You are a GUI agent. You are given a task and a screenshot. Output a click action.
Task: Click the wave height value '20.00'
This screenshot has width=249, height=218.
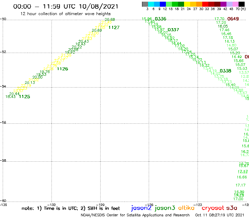37,77
